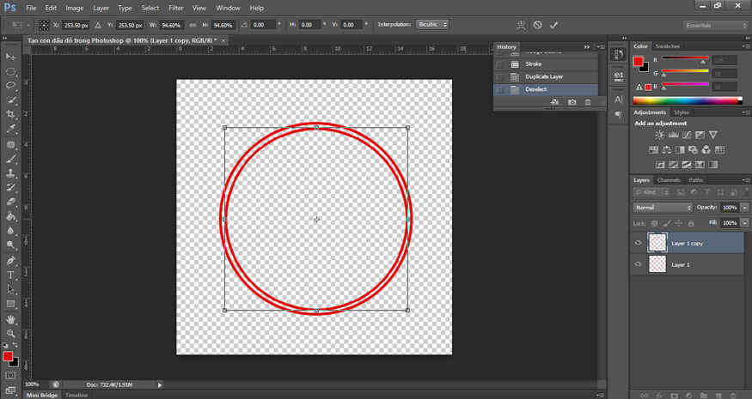Open the layer filter Kind dropdown

[x=651, y=192]
